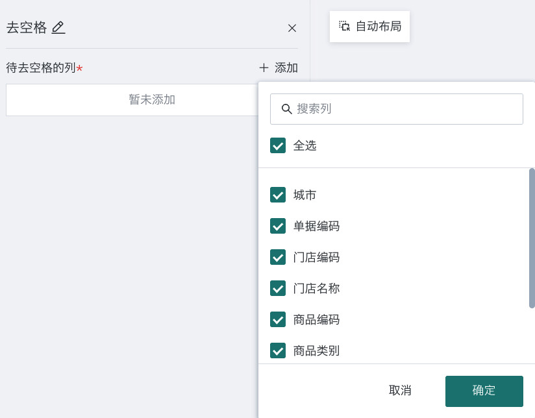Uncheck the 全选 select-all checkbox

[278, 145]
